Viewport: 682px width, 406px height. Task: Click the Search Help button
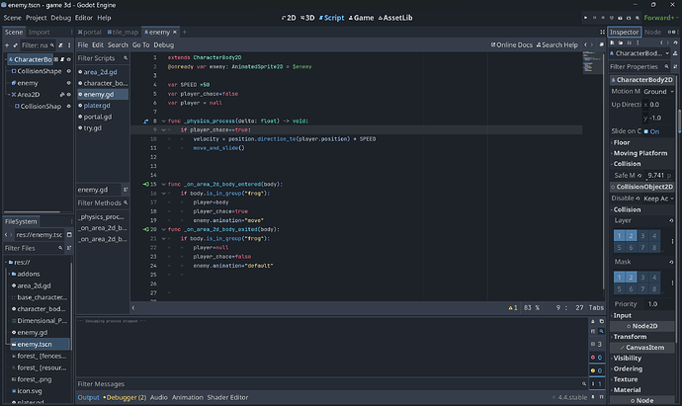tap(557, 44)
